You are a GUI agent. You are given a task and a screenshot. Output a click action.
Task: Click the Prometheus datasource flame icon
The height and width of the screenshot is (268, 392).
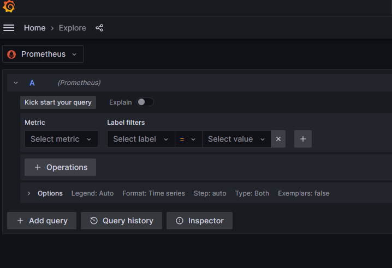pos(11,54)
